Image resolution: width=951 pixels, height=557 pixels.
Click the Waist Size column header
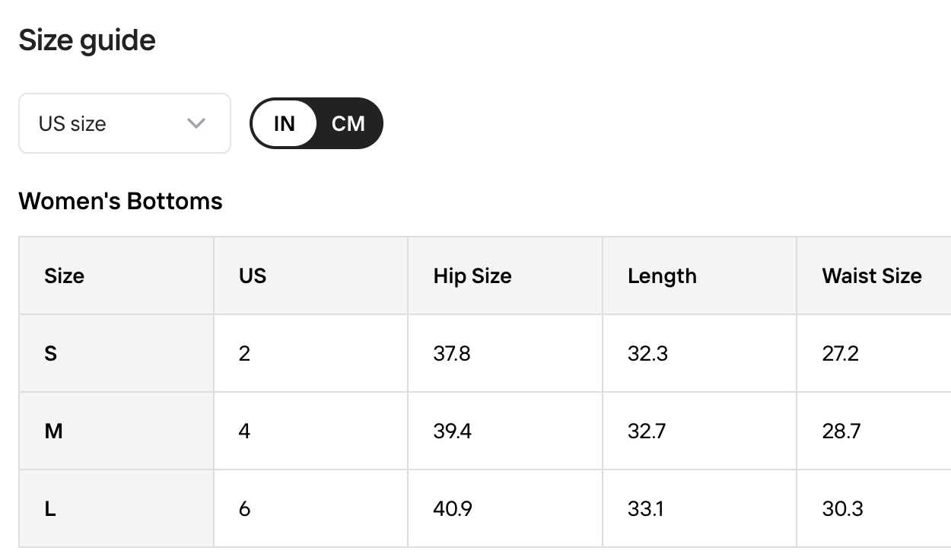pyautogui.click(x=873, y=275)
